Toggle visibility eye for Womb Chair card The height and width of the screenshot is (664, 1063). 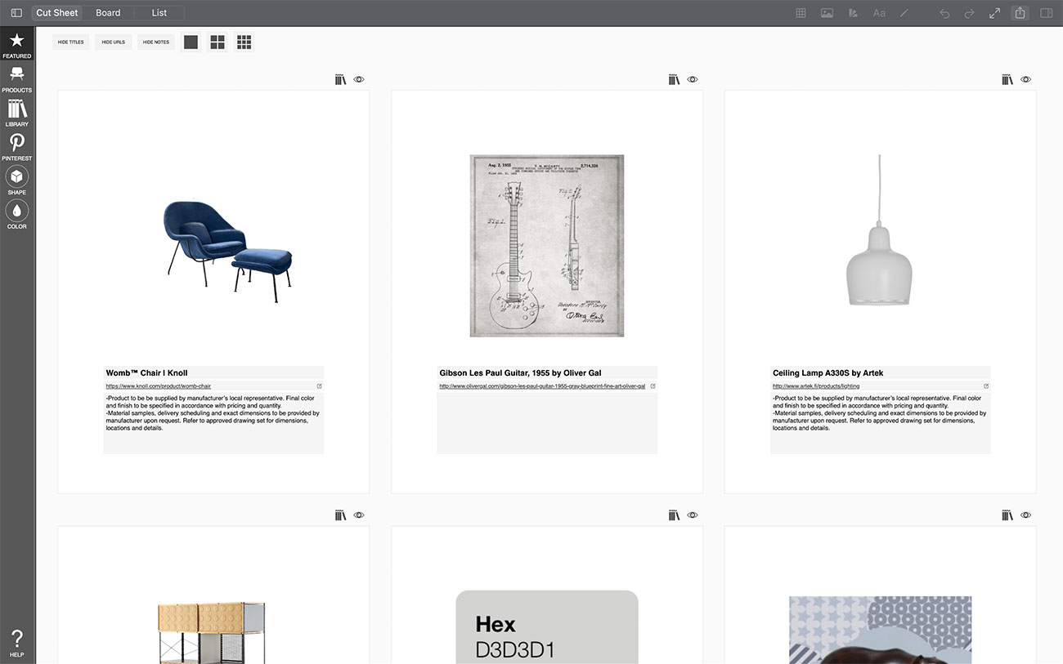tap(359, 79)
